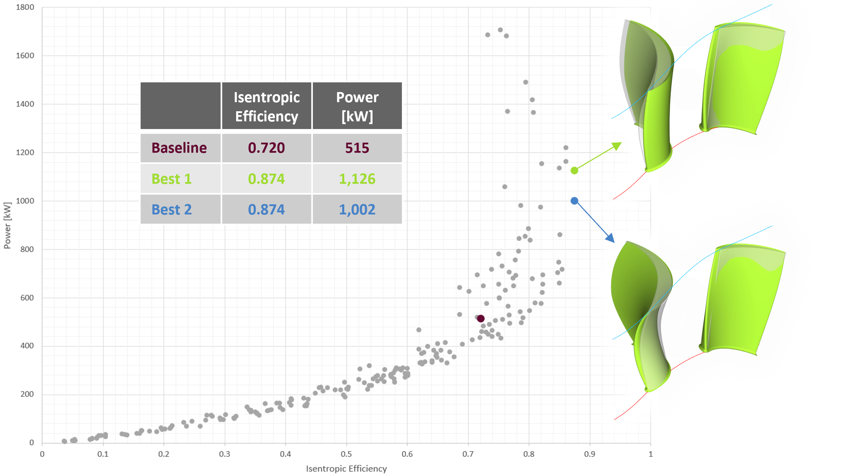The height and width of the screenshot is (476, 857).
Task: Click the 1,126 power value cell
Action: tap(357, 179)
